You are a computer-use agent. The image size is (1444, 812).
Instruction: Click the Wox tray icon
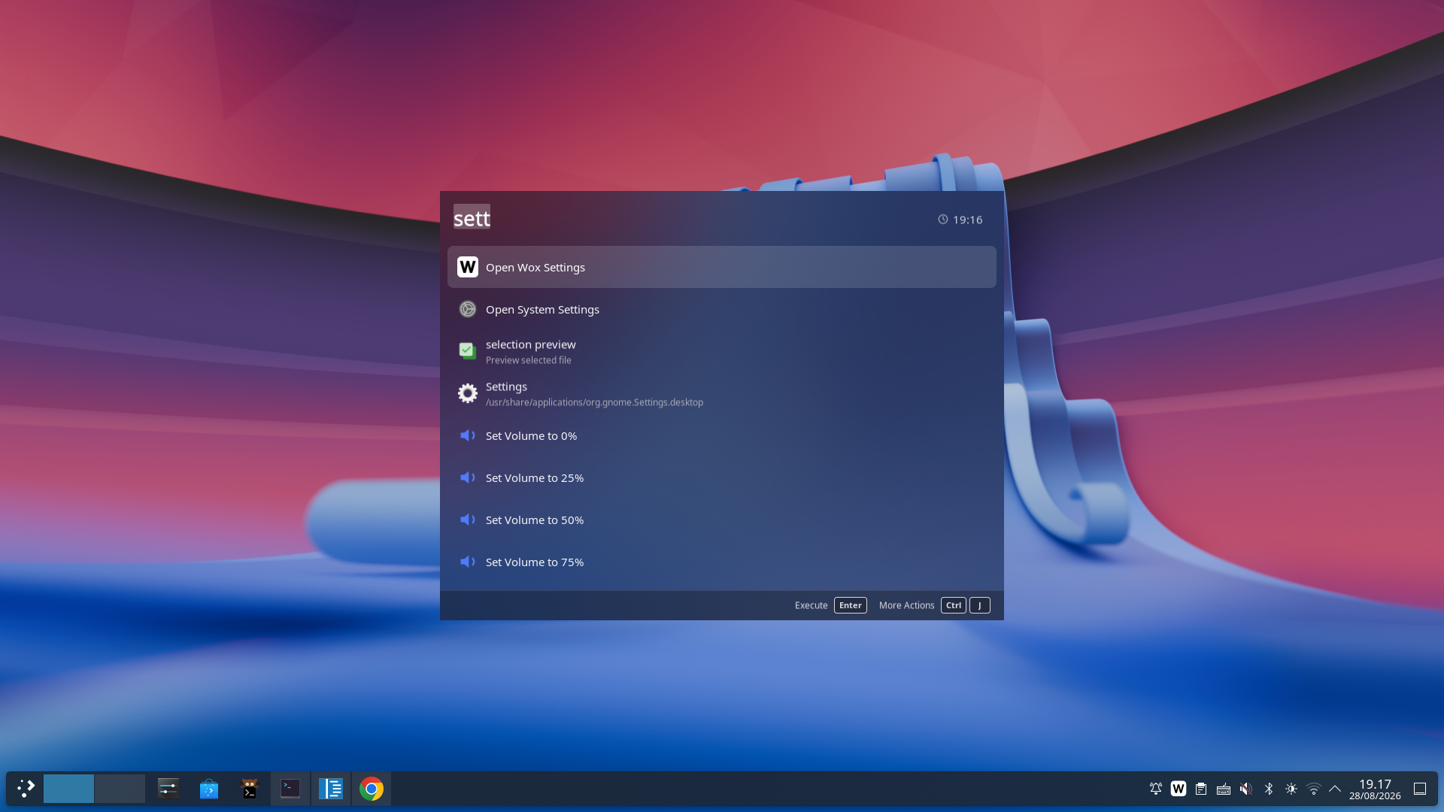pos(1179,789)
